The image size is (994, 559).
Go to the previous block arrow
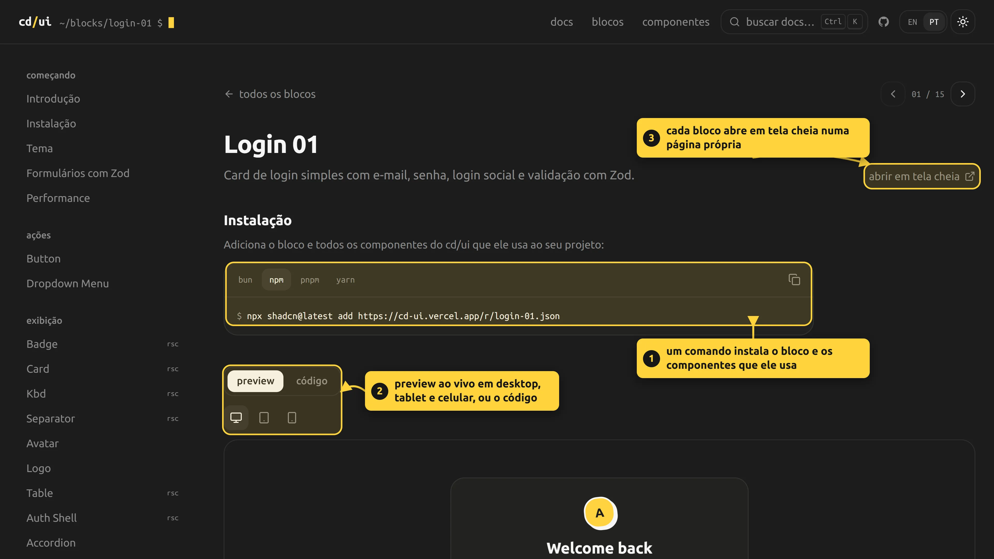click(x=893, y=94)
